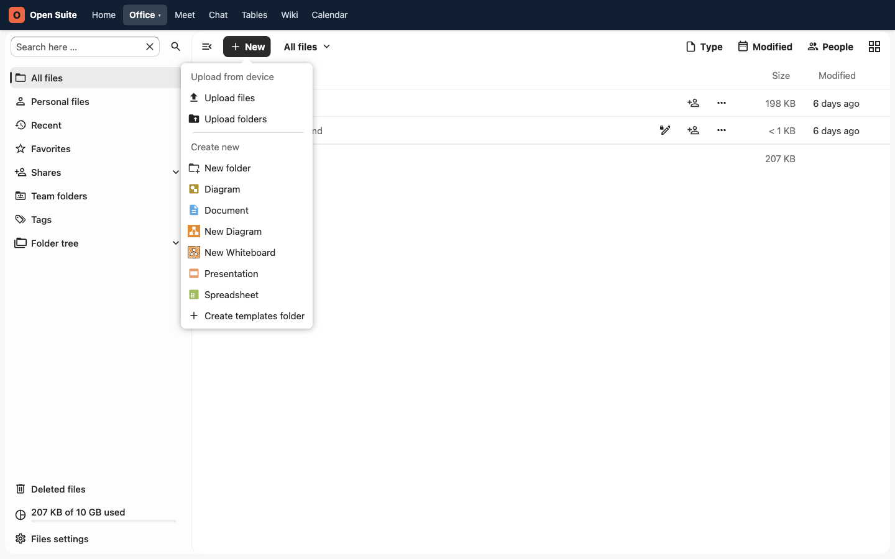Click the Upload folders icon
This screenshot has width=895, height=559.
[194, 119]
